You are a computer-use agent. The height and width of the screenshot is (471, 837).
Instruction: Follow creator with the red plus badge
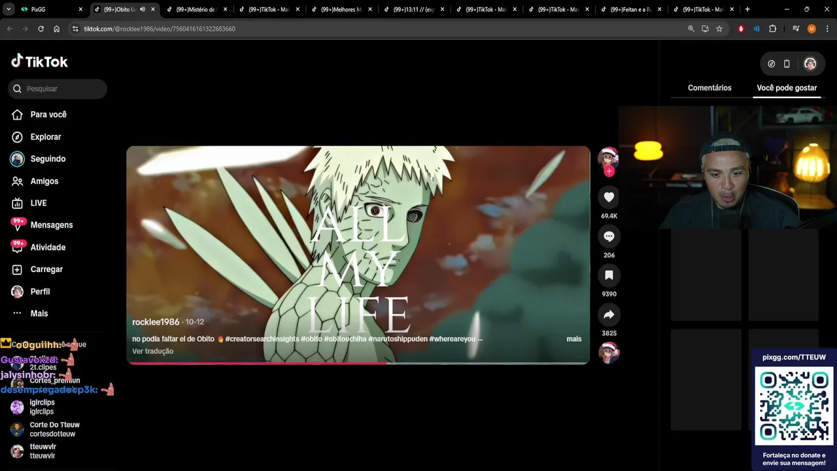(x=609, y=171)
